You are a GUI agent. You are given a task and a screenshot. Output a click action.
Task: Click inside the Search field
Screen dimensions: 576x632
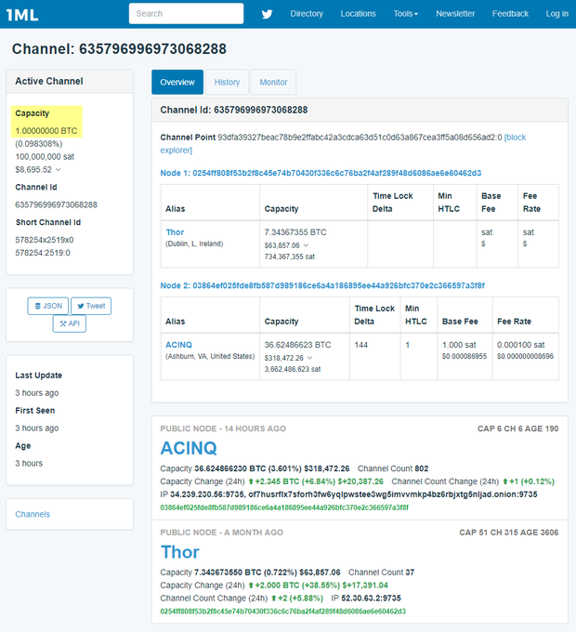[186, 14]
